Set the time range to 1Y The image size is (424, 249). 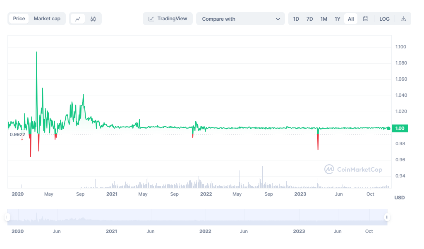point(337,19)
